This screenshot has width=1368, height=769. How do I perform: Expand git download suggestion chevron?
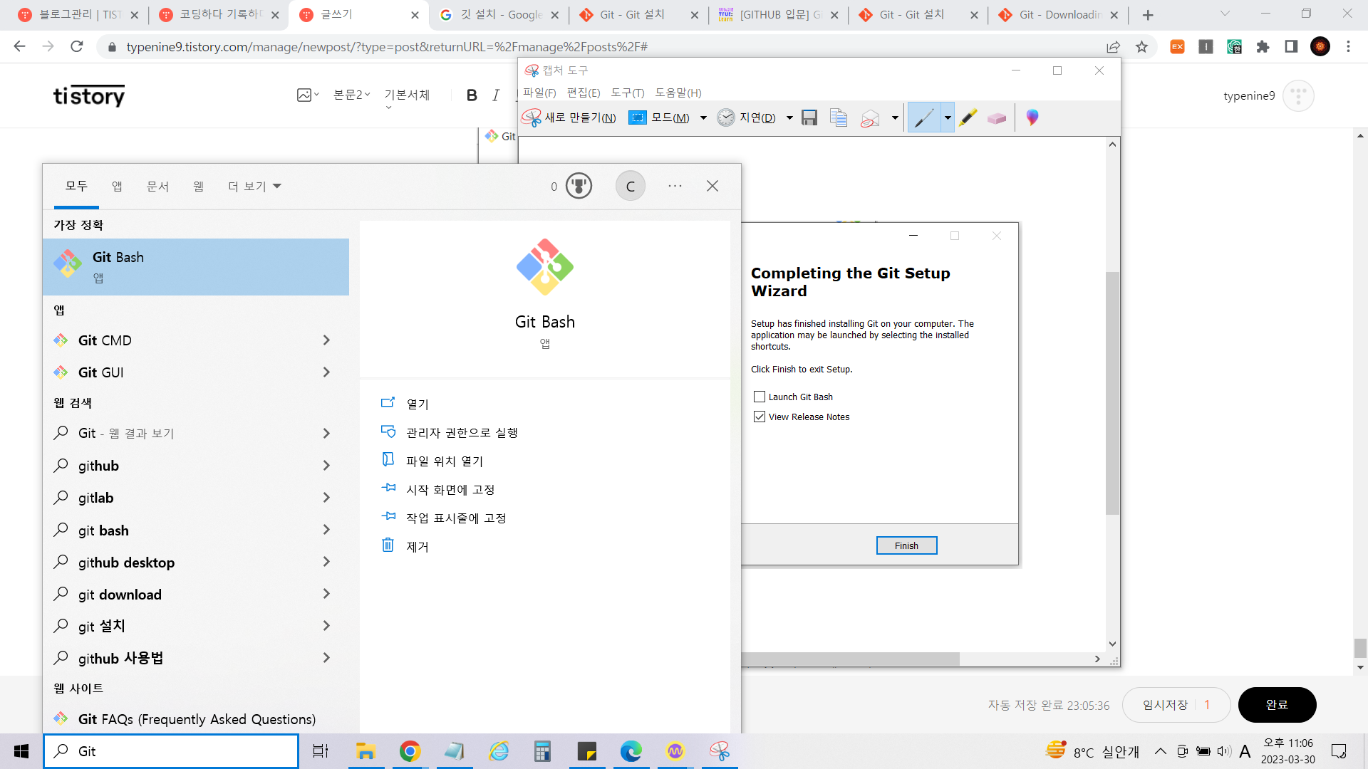point(326,594)
